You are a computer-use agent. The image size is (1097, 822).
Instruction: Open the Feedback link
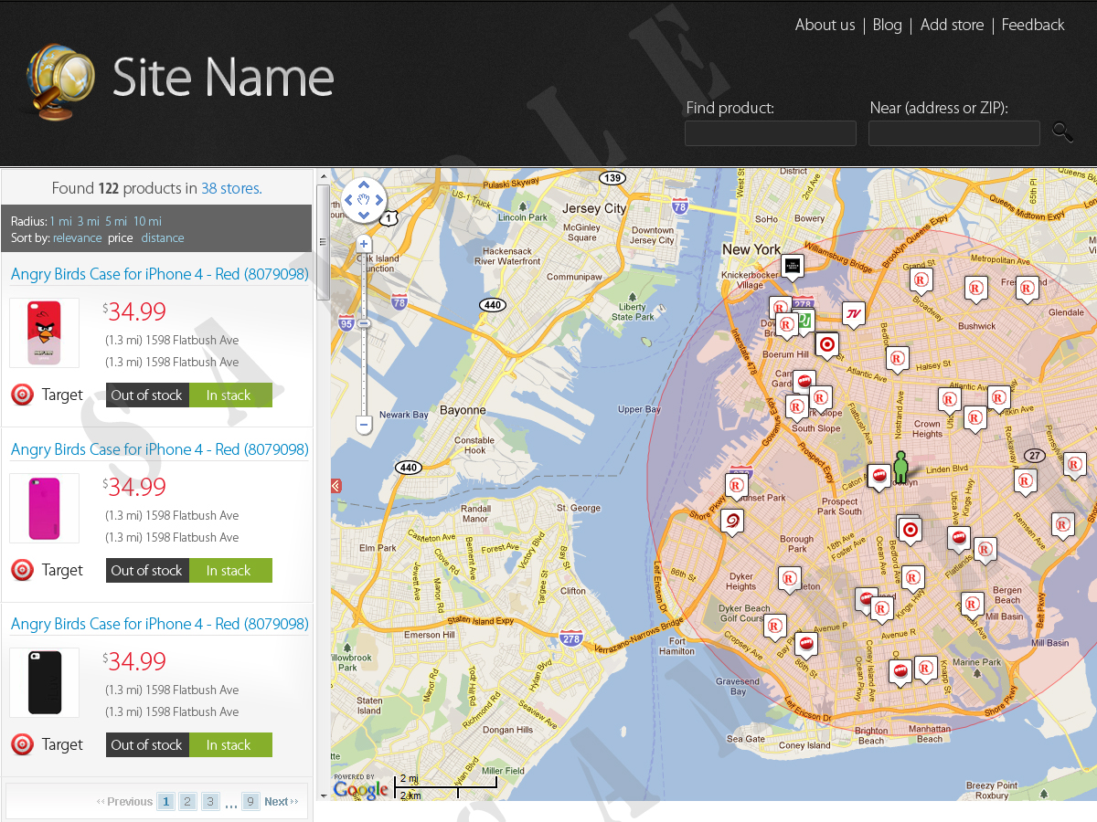pos(1033,26)
